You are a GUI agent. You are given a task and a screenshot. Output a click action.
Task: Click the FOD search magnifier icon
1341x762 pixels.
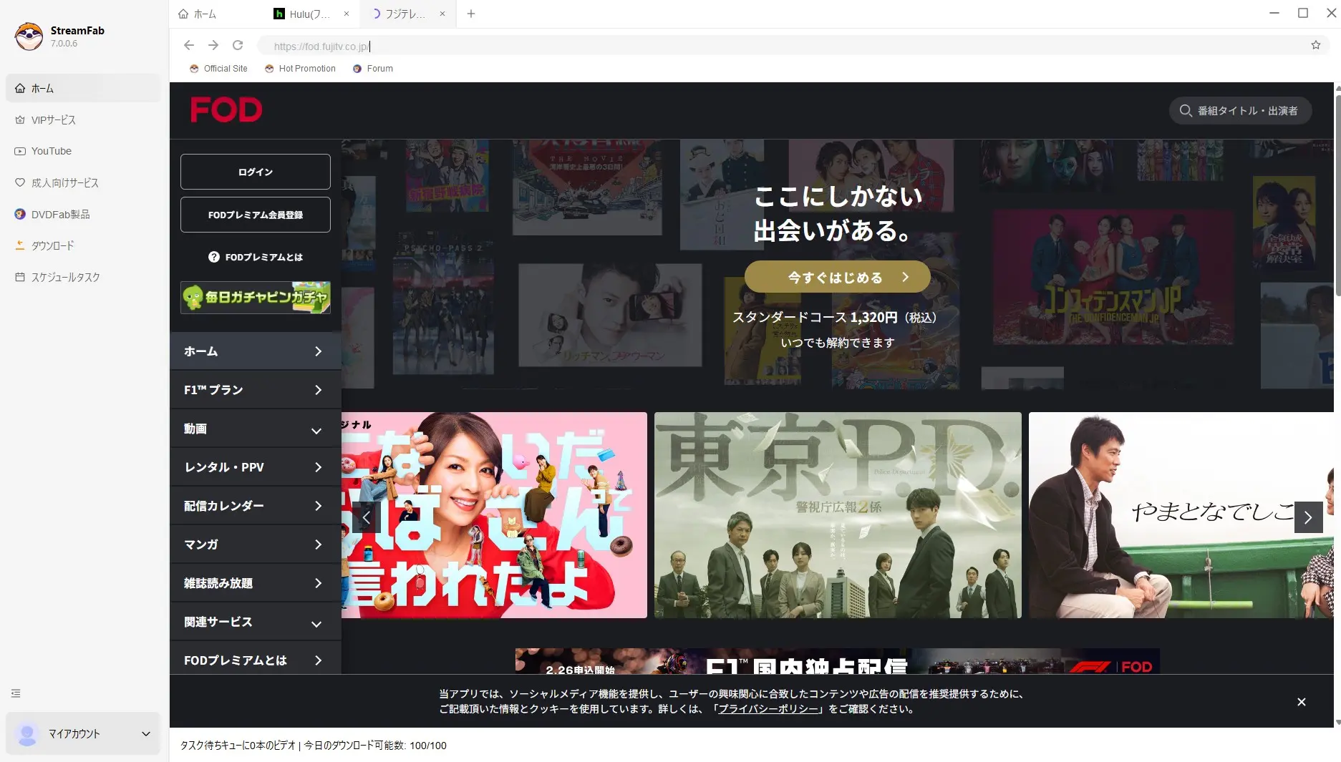1186,111
